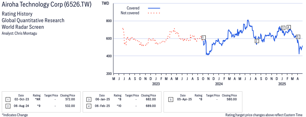This screenshot has height=117, width=306.
Task: Select the boxed number 4 in the table
Action: click(x=89, y=106)
